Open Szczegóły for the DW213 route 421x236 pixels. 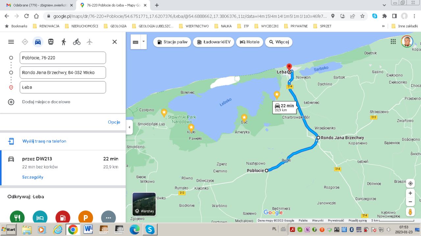[x=33, y=177]
